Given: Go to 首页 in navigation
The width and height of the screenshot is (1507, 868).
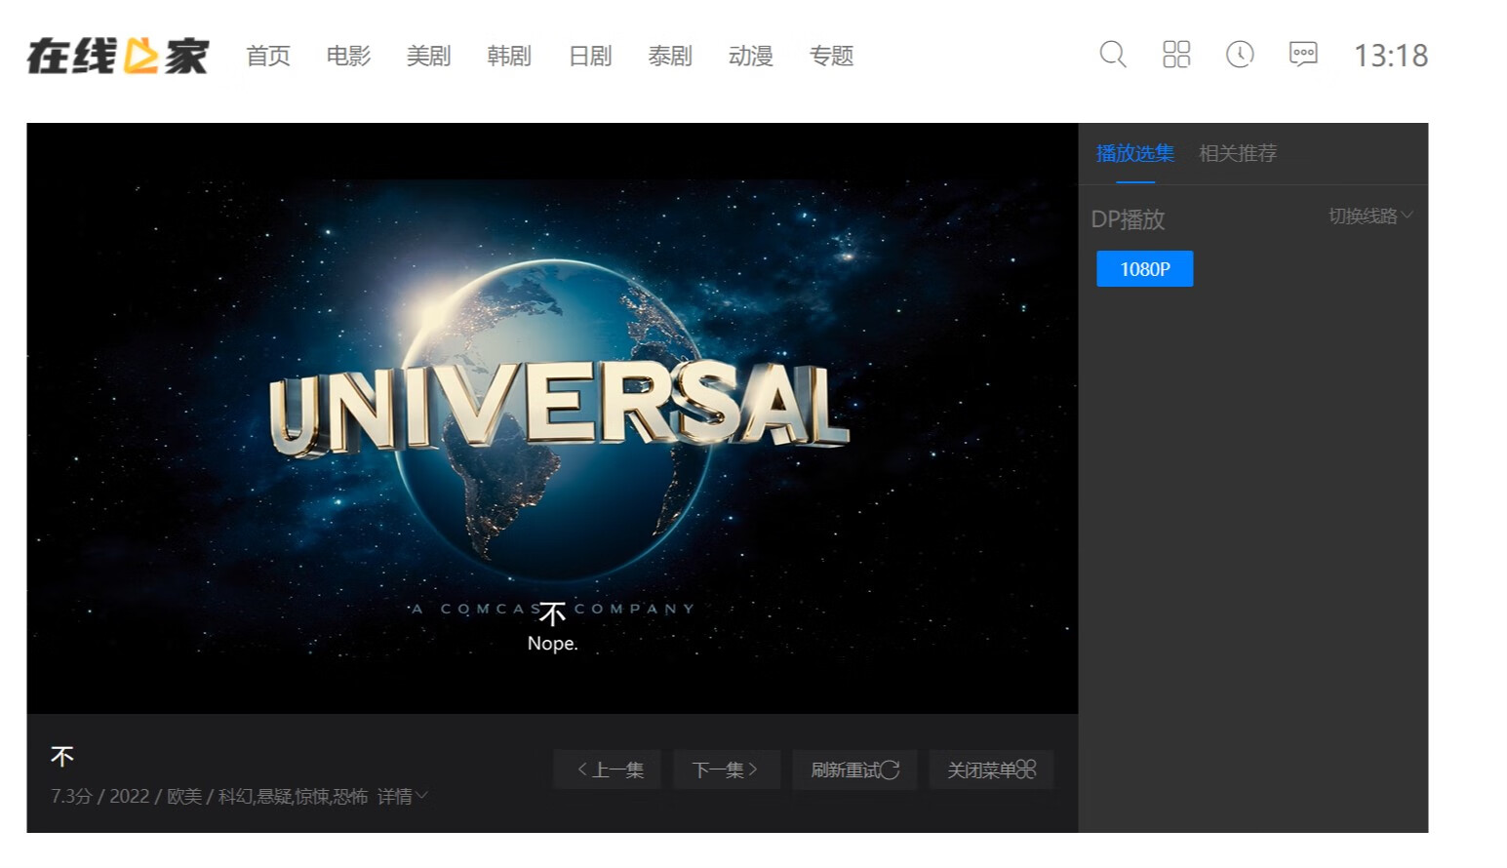Looking at the screenshot, I should tap(268, 57).
